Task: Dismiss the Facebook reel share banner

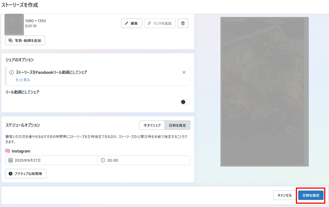Action: (184, 72)
